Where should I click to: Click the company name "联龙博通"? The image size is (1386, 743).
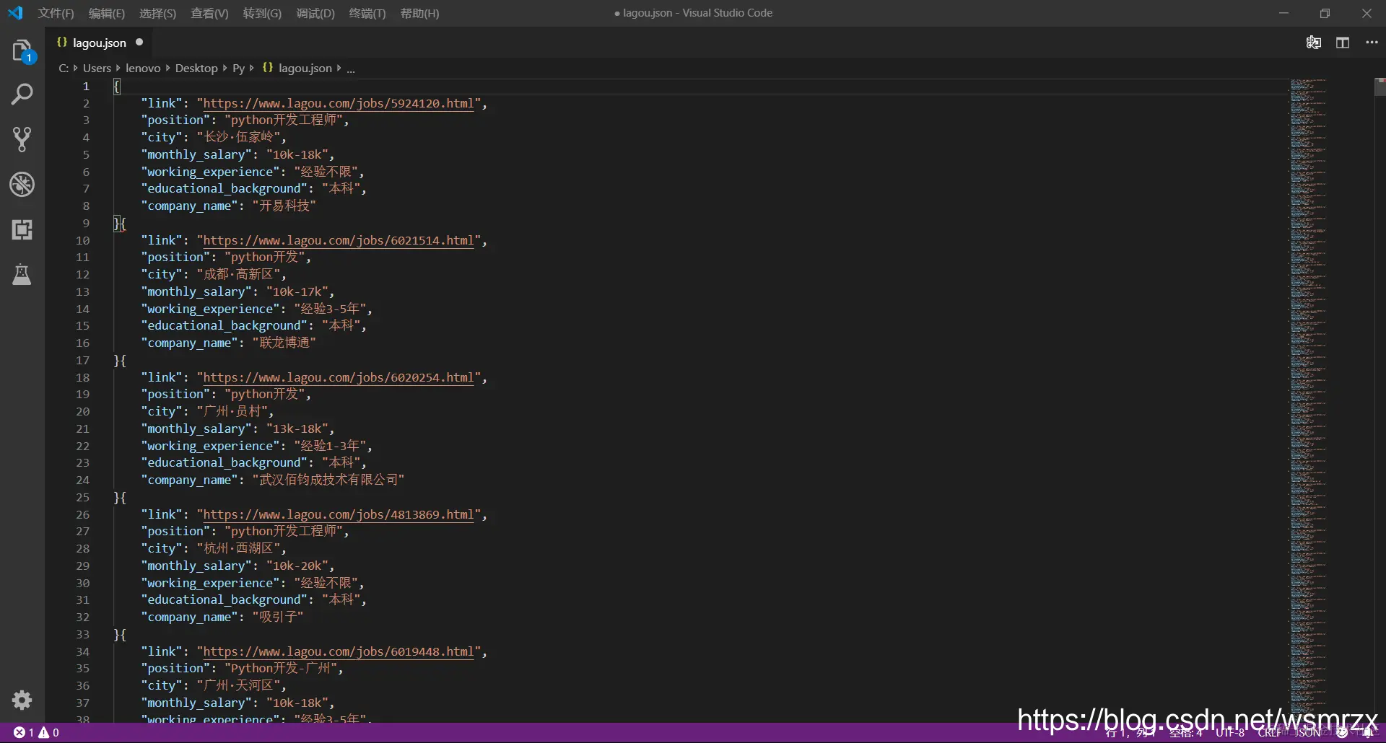click(x=284, y=343)
